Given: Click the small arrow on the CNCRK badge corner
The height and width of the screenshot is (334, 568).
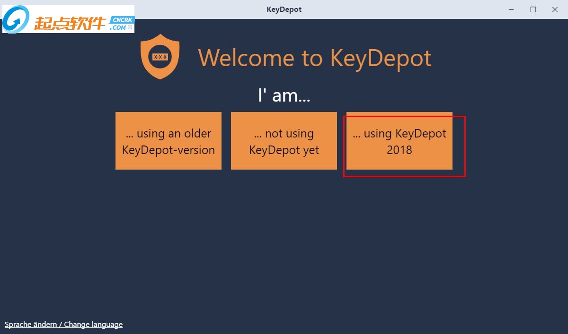Looking at the screenshot, I should pyautogui.click(x=130, y=27).
